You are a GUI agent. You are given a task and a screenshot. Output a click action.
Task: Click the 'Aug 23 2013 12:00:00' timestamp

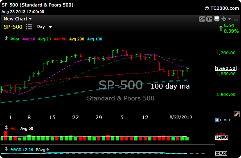coord(23,12)
